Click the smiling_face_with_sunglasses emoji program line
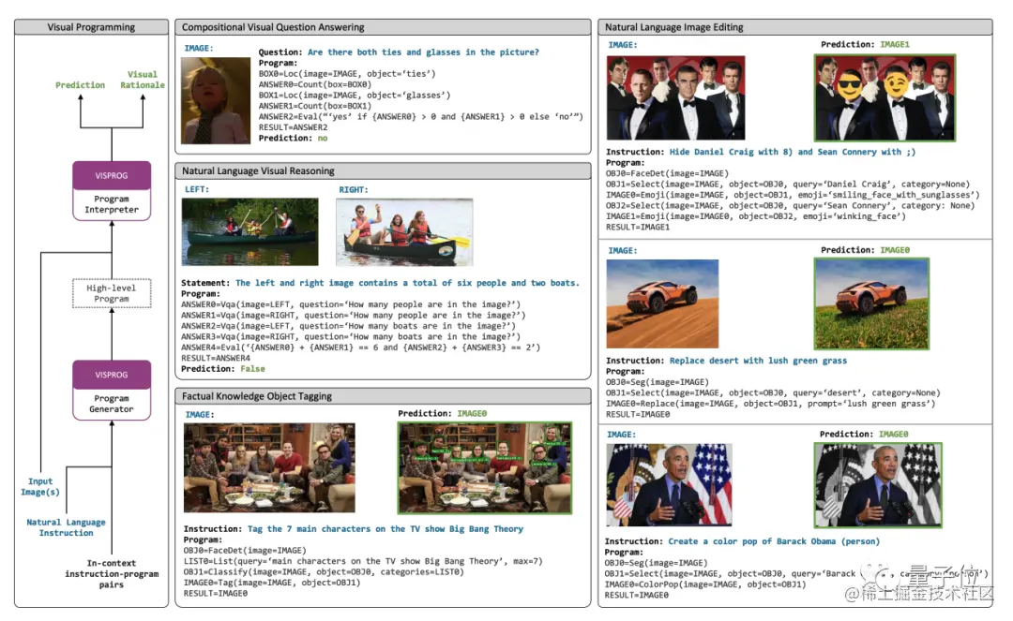The height and width of the screenshot is (621, 1013). click(x=793, y=195)
